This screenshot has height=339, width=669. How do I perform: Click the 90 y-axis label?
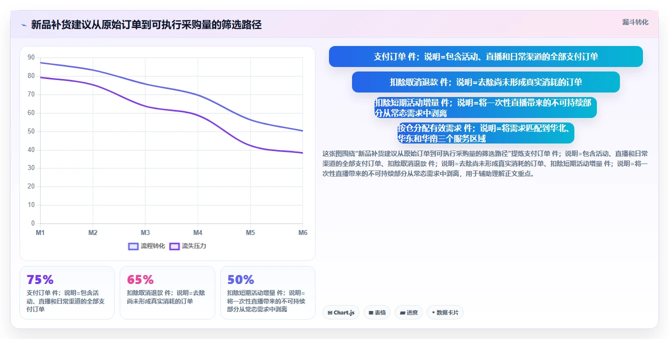[31, 57]
